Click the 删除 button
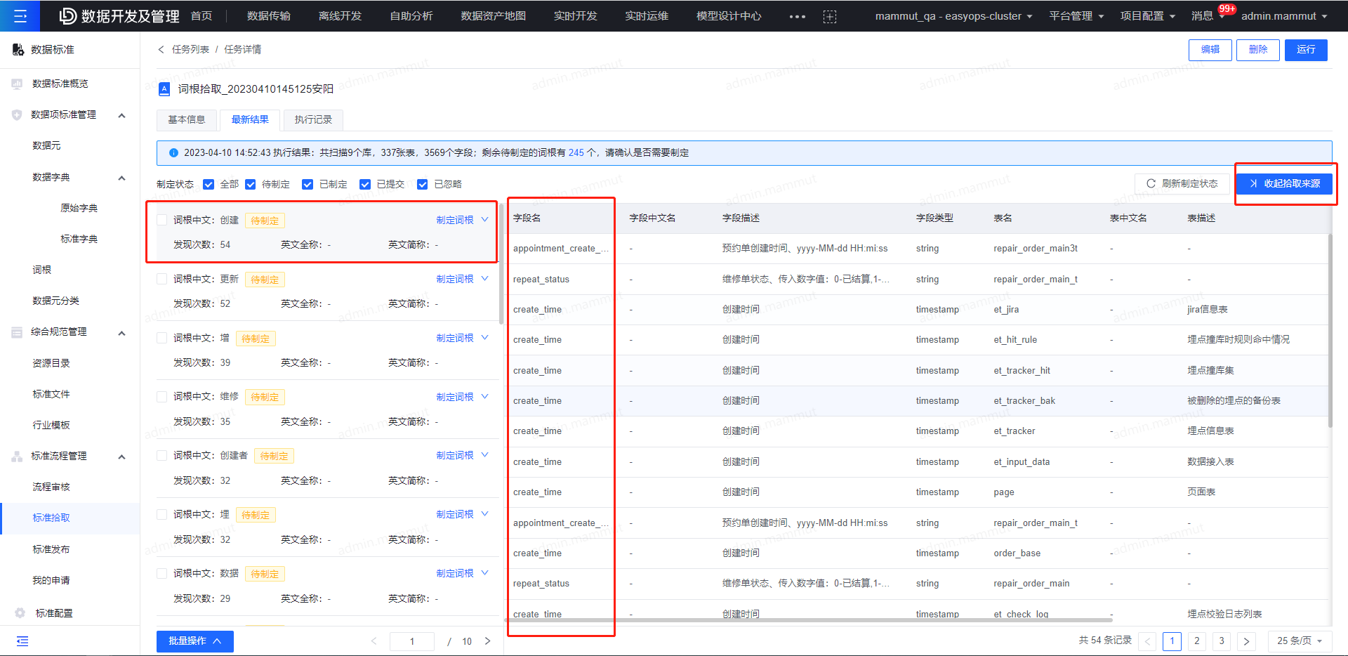The image size is (1348, 656). [1258, 50]
